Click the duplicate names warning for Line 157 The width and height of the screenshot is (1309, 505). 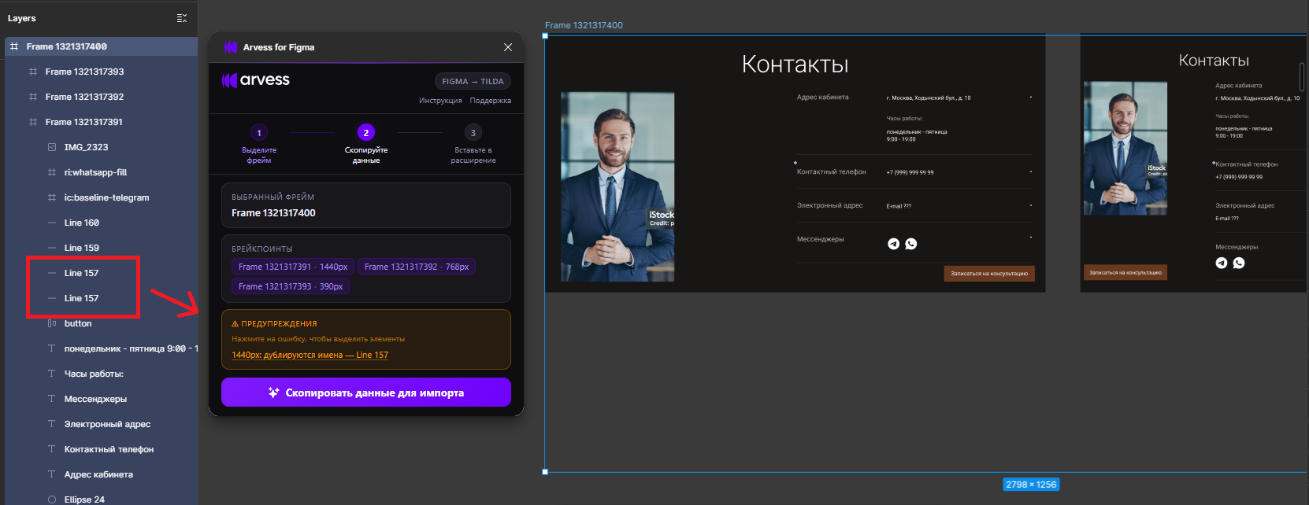(x=310, y=355)
